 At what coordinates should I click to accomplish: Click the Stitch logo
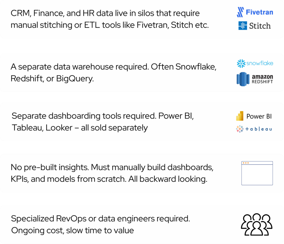tap(255, 26)
